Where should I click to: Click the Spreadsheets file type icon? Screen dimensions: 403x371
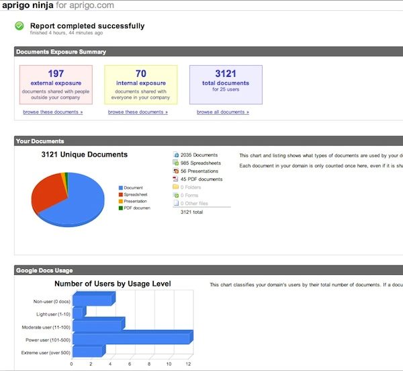[x=176, y=163]
